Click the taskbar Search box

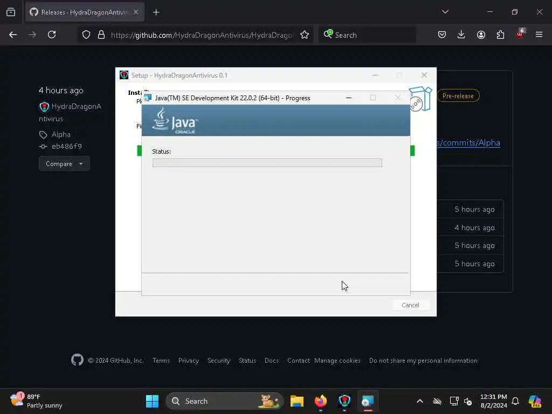225,401
